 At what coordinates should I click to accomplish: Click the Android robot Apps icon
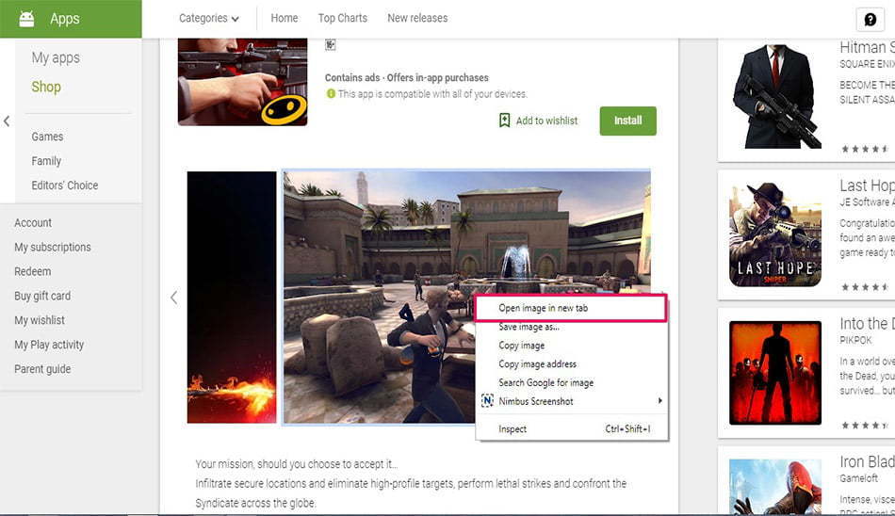tap(26, 19)
